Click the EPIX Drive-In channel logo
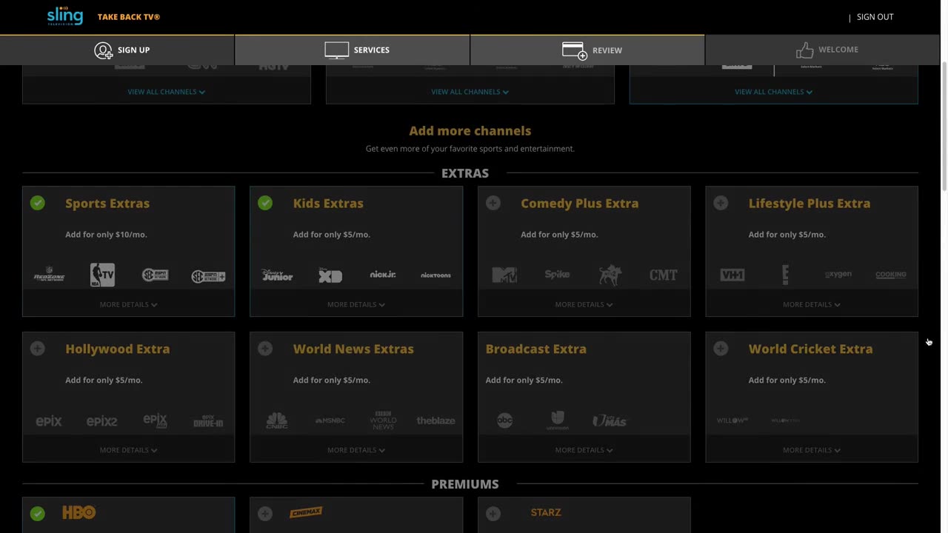This screenshot has height=533, width=948. (x=208, y=421)
